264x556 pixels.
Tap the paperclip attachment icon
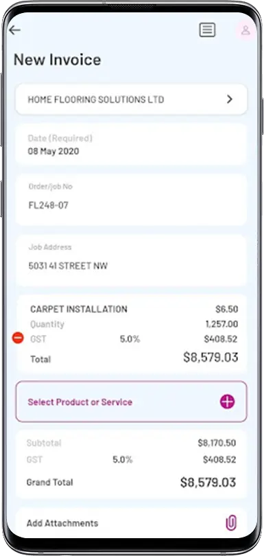(231, 522)
